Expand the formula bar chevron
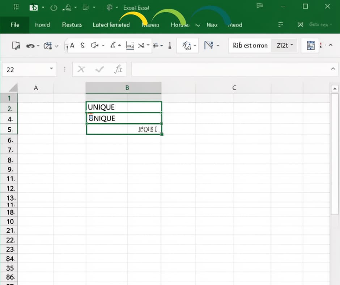340x285 pixels. 333,69
